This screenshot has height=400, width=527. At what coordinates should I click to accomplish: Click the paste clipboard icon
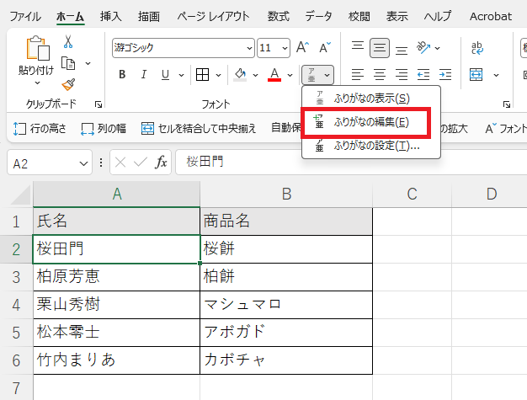pyautogui.click(x=36, y=51)
